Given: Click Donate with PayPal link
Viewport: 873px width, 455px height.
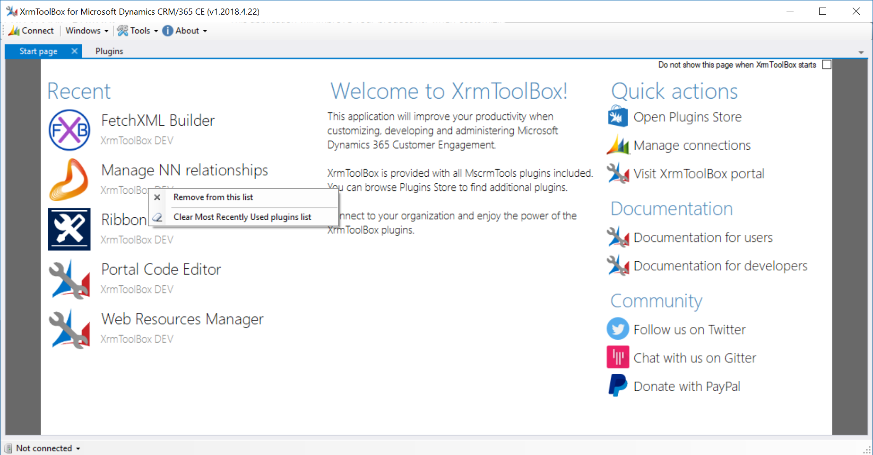Looking at the screenshot, I should pyautogui.click(x=687, y=386).
